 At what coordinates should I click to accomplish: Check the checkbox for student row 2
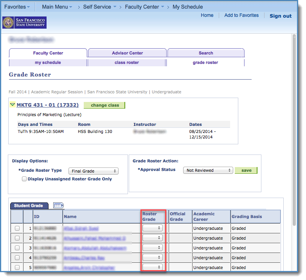tap(17, 238)
